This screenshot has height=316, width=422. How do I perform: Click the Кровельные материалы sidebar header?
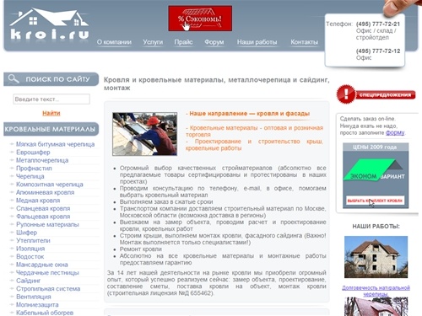[51, 129]
